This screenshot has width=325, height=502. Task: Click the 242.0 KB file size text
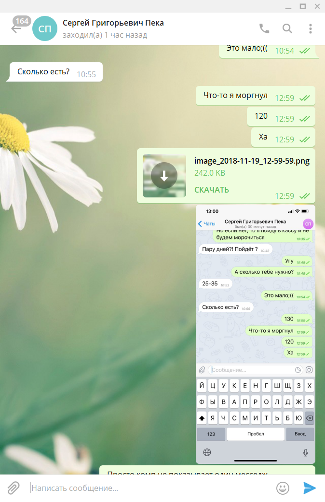[x=210, y=173]
